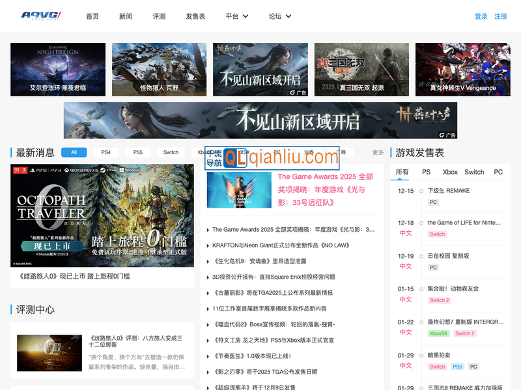This screenshot has height=390, width=521.
Task: Click the A9VG site logo
Action: click(x=41, y=16)
